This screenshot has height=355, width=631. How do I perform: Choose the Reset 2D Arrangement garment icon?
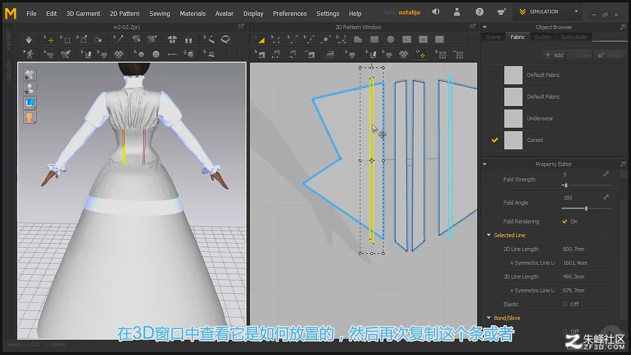[172, 39]
